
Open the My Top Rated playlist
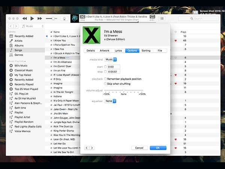[22, 75]
